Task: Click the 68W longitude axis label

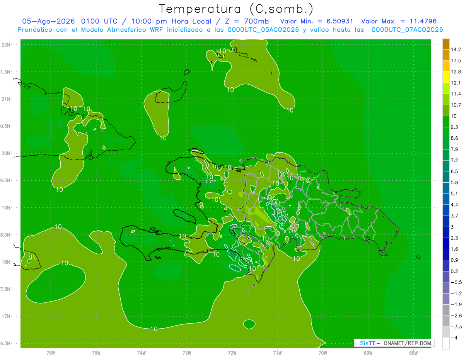Action: pyautogui.click(x=413, y=353)
